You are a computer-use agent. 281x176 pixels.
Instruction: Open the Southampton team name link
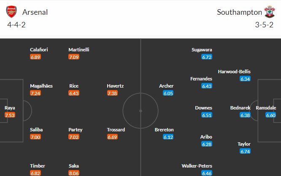(239, 12)
